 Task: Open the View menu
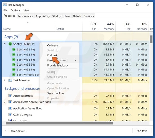click(26, 10)
